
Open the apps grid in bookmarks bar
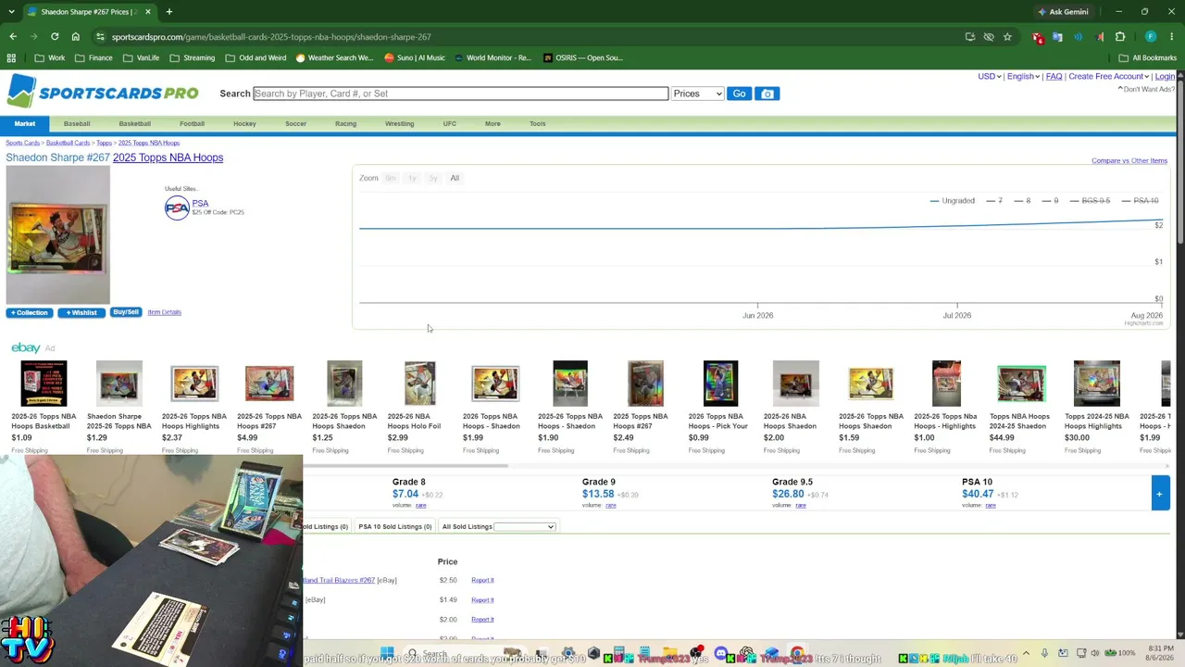(x=11, y=57)
